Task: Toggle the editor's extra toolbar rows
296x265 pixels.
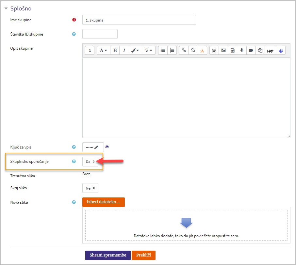Action: click(x=90, y=51)
